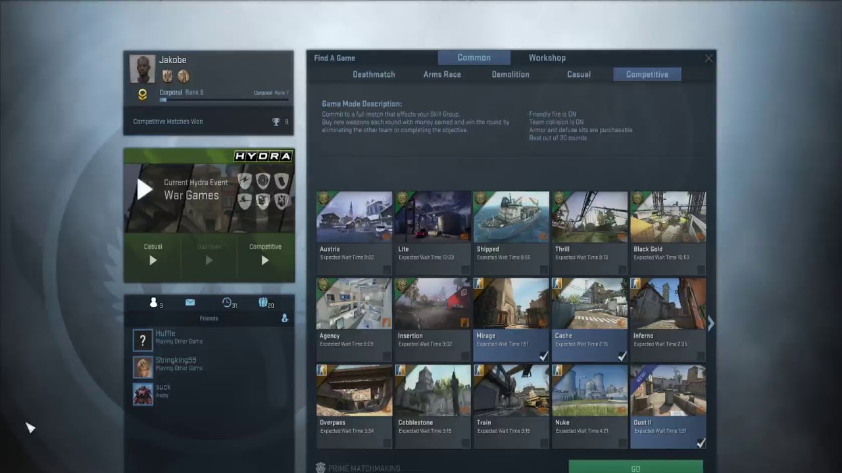This screenshot has height=473, width=842.
Task: Select the Demolition game mode
Action: click(x=510, y=74)
